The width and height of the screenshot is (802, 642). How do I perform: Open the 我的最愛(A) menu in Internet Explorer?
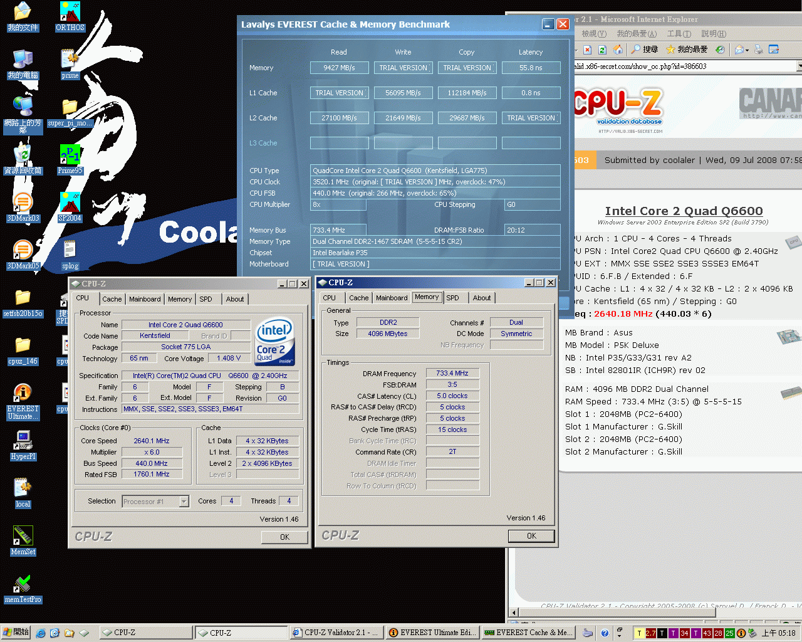pos(637,34)
